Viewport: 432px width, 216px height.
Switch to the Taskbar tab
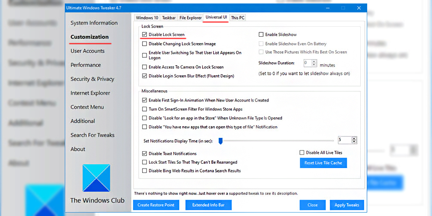168,18
